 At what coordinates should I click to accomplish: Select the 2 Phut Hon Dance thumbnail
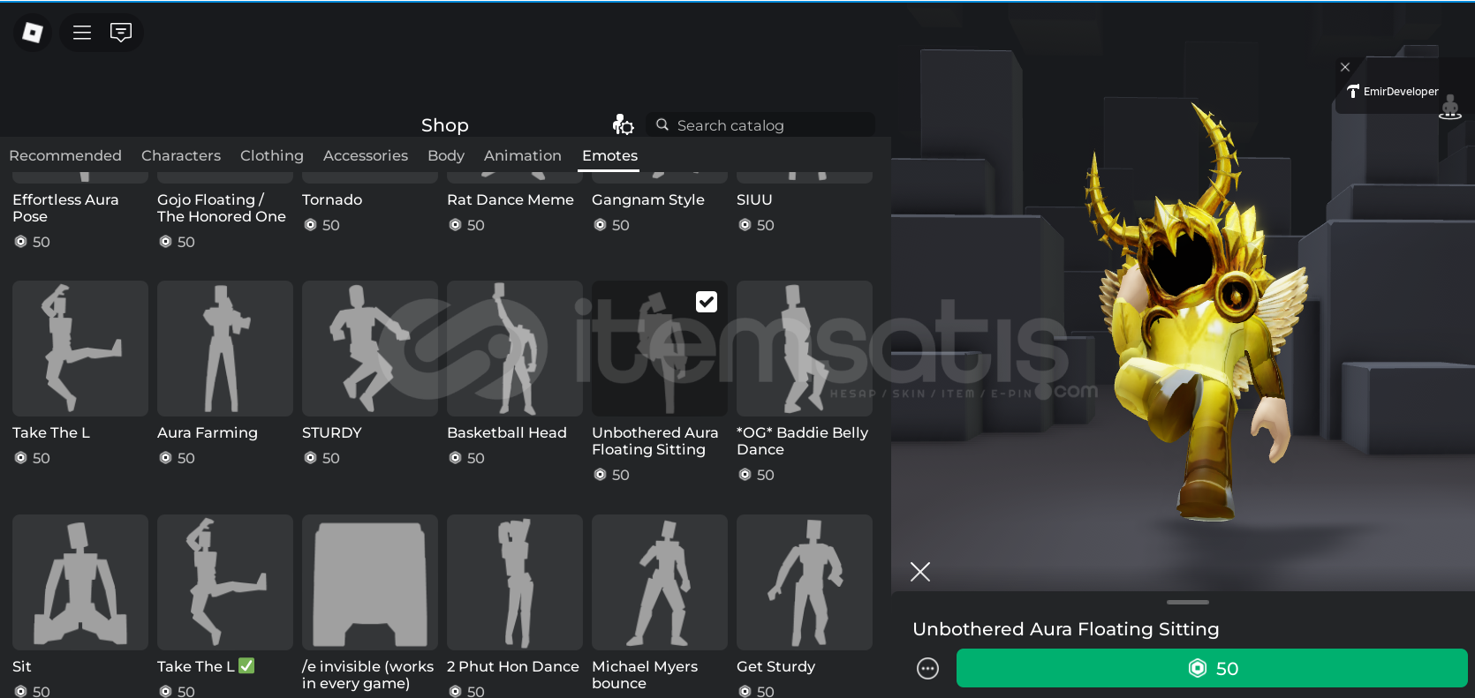point(515,582)
